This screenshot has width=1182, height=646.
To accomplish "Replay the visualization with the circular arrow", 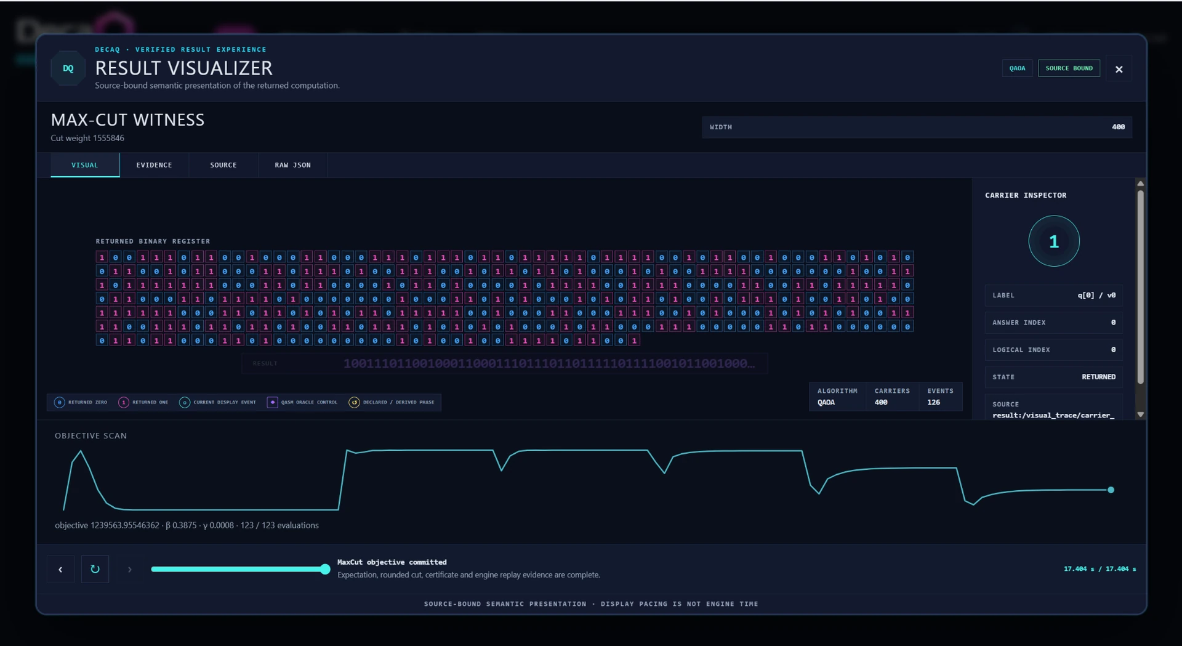I will click(95, 569).
